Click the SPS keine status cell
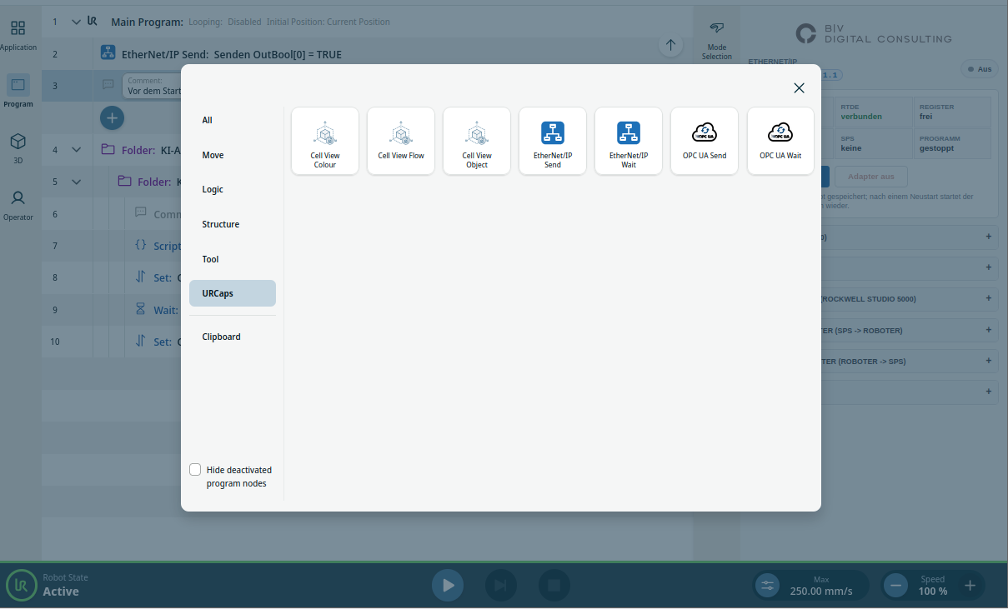Screen dimensions: 1008x609 click(874, 143)
